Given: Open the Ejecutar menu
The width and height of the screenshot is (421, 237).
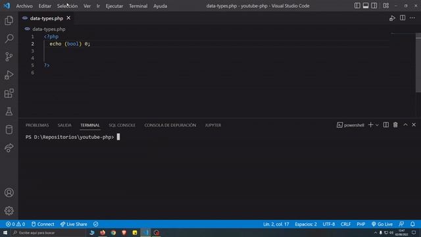Looking at the screenshot, I should (x=114, y=6).
